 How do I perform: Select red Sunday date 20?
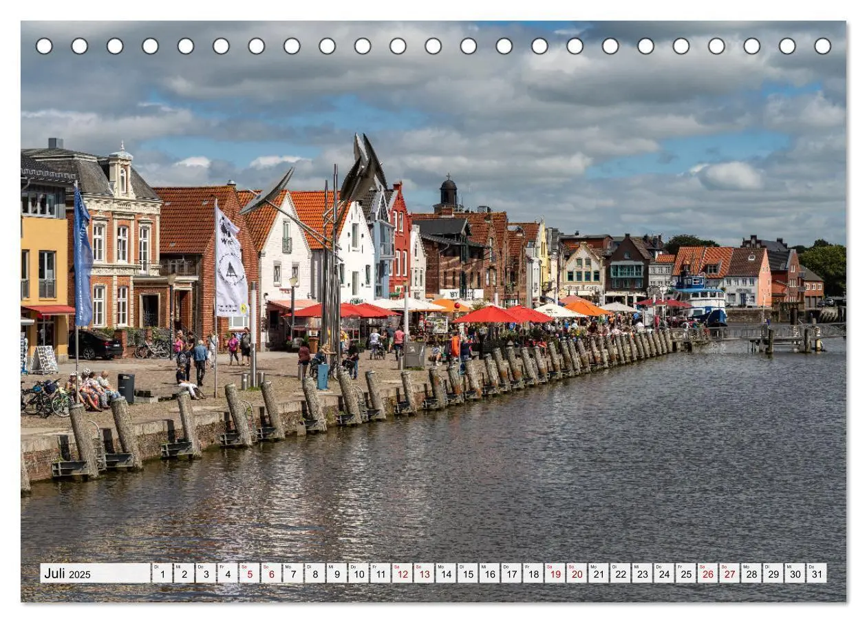[576, 573]
